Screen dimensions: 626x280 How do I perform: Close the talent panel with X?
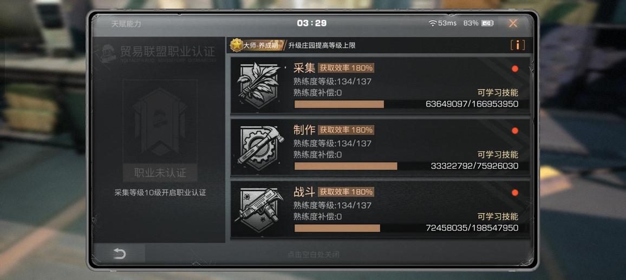point(513,23)
